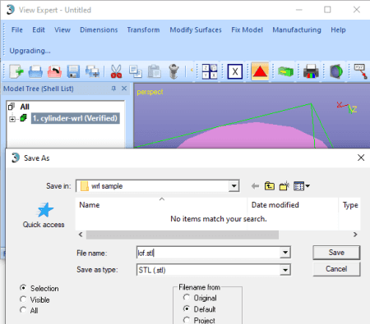The image size is (370, 324).
Task: Click the four-view ZYX layout icon
Action: pyautogui.click(x=210, y=71)
